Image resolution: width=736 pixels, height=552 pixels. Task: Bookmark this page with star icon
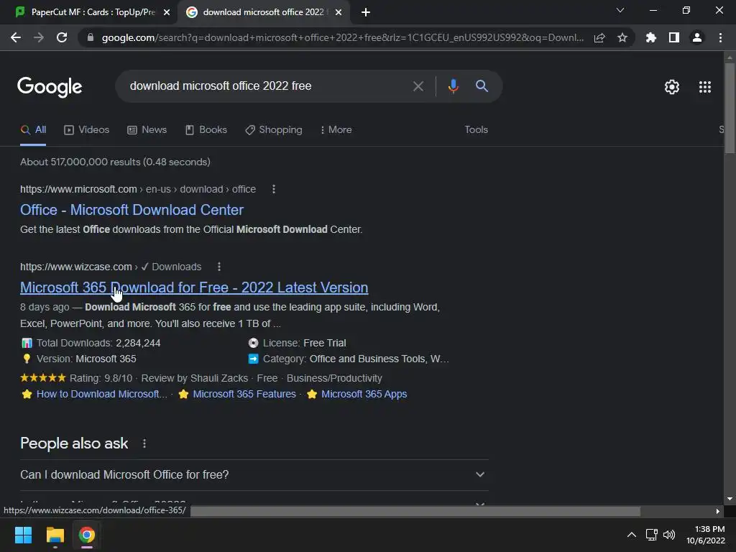[x=622, y=37]
